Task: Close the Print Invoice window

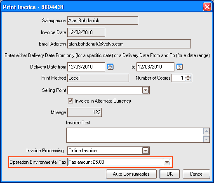Action: coord(207,7)
